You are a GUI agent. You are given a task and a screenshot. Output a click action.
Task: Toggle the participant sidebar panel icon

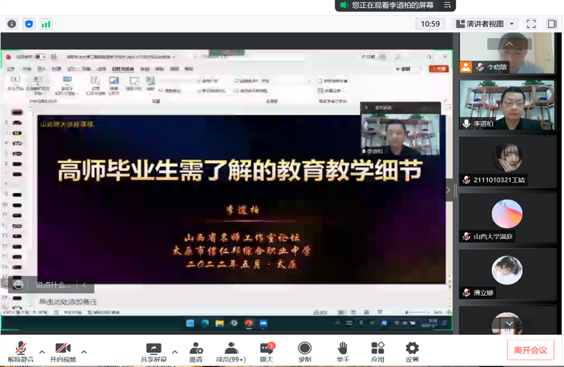(552, 24)
